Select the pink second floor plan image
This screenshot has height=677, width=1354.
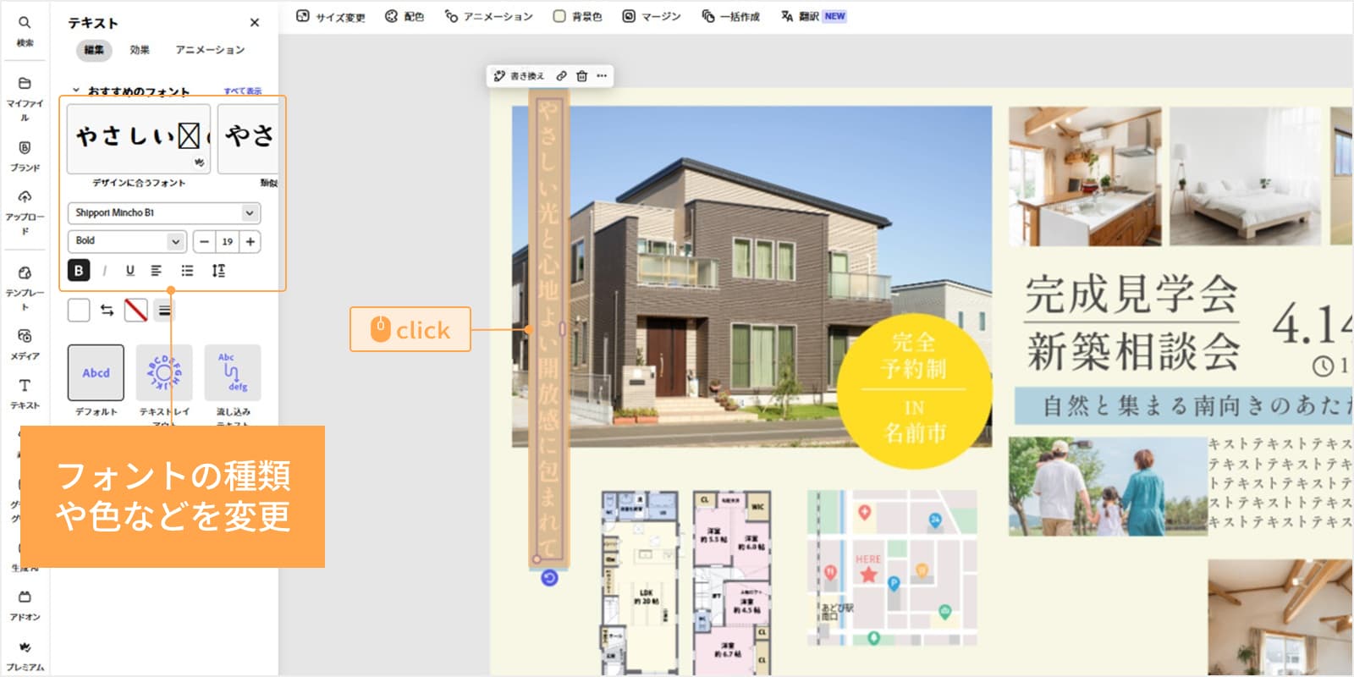point(732,583)
